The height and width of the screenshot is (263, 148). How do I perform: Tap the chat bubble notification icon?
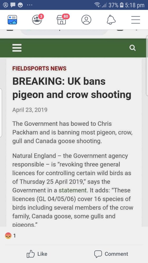pyautogui.click(x=13, y=5)
